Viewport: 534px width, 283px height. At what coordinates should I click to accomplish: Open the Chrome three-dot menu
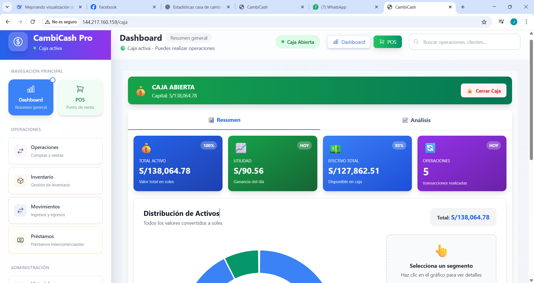point(526,22)
